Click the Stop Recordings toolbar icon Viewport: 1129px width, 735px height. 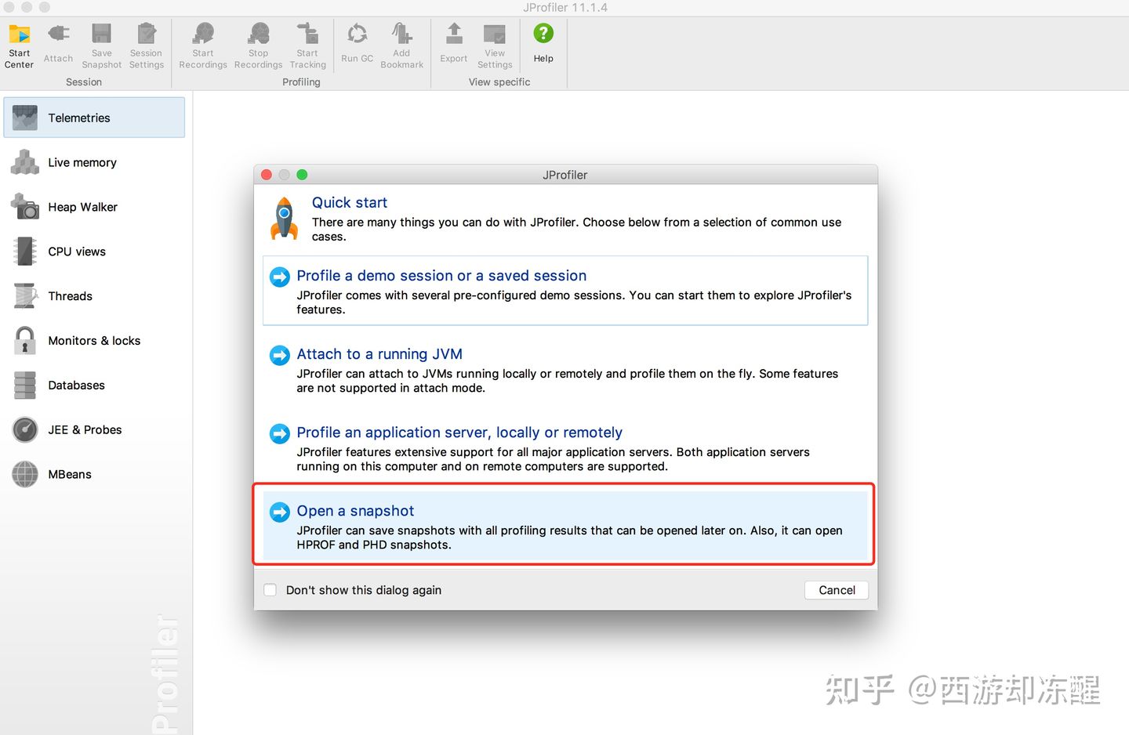click(x=259, y=33)
